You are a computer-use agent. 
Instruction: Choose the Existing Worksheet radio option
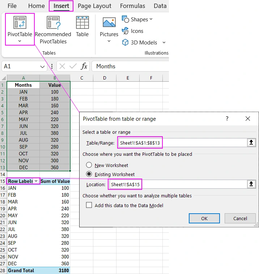(x=89, y=174)
